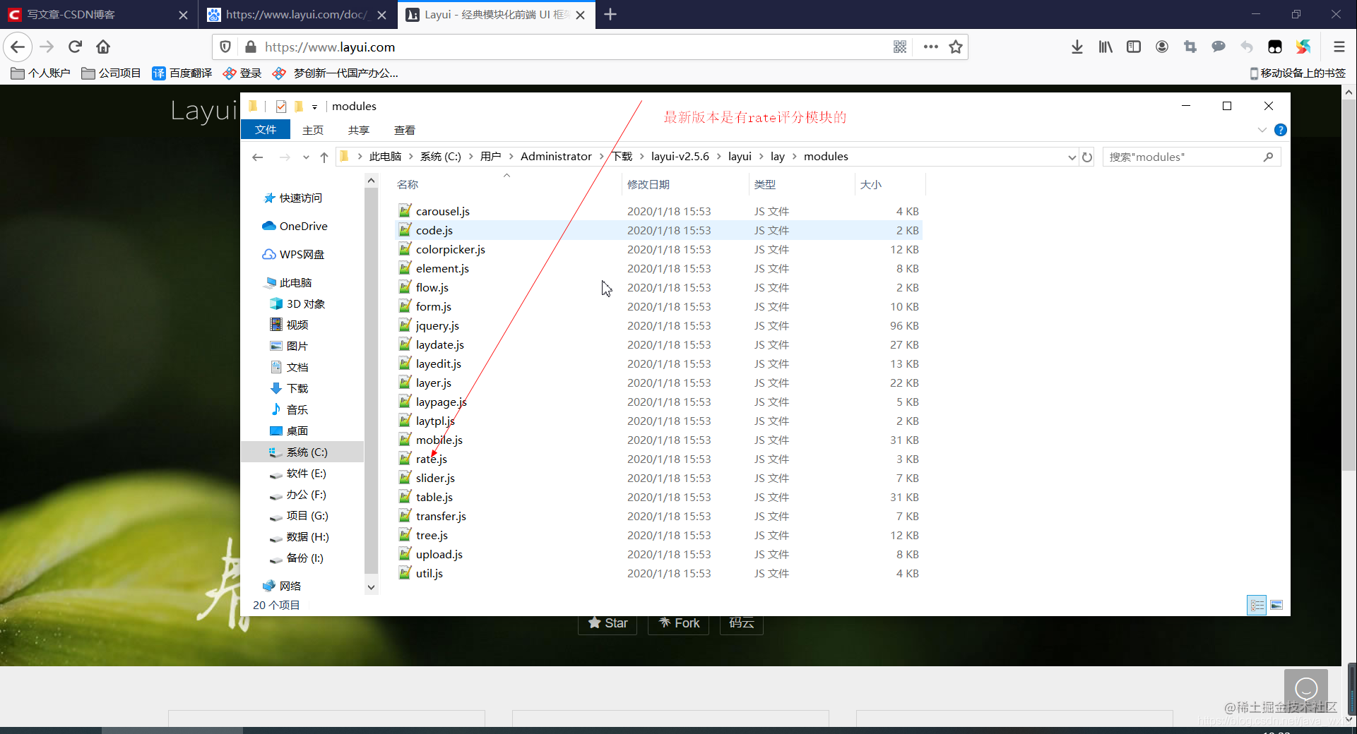Click the tracking protection shield icon

(225, 47)
